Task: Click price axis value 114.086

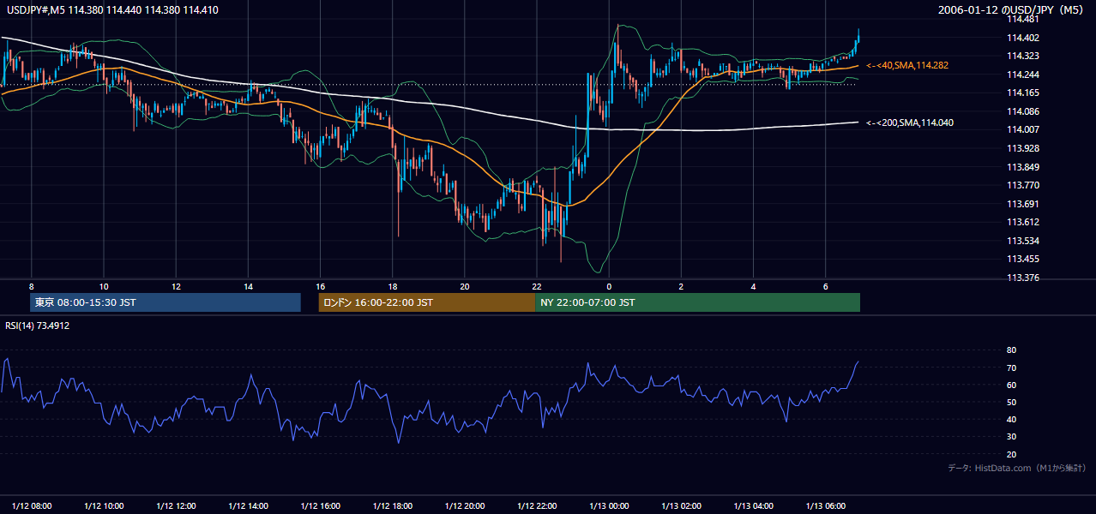Action: (1023, 111)
